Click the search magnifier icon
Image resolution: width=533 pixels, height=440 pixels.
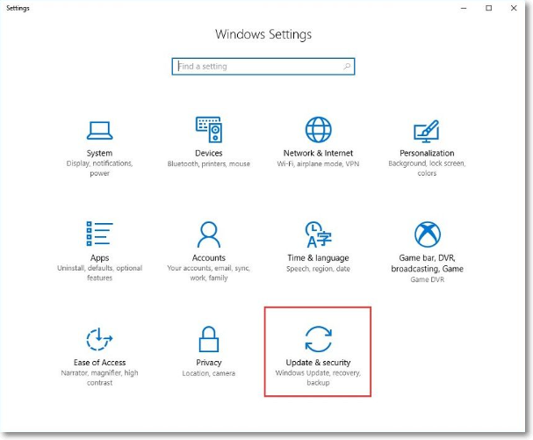coord(348,66)
